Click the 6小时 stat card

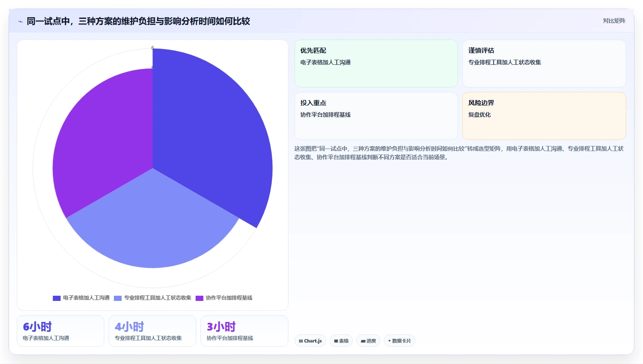61,331
